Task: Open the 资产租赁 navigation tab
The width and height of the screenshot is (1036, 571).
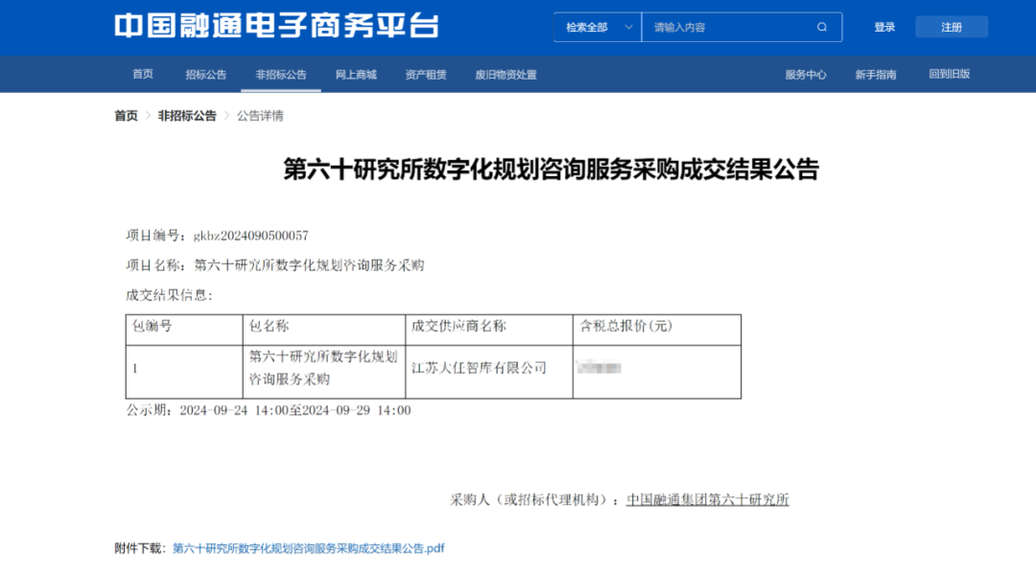Action: pyautogui.click(x=426, y=75)
